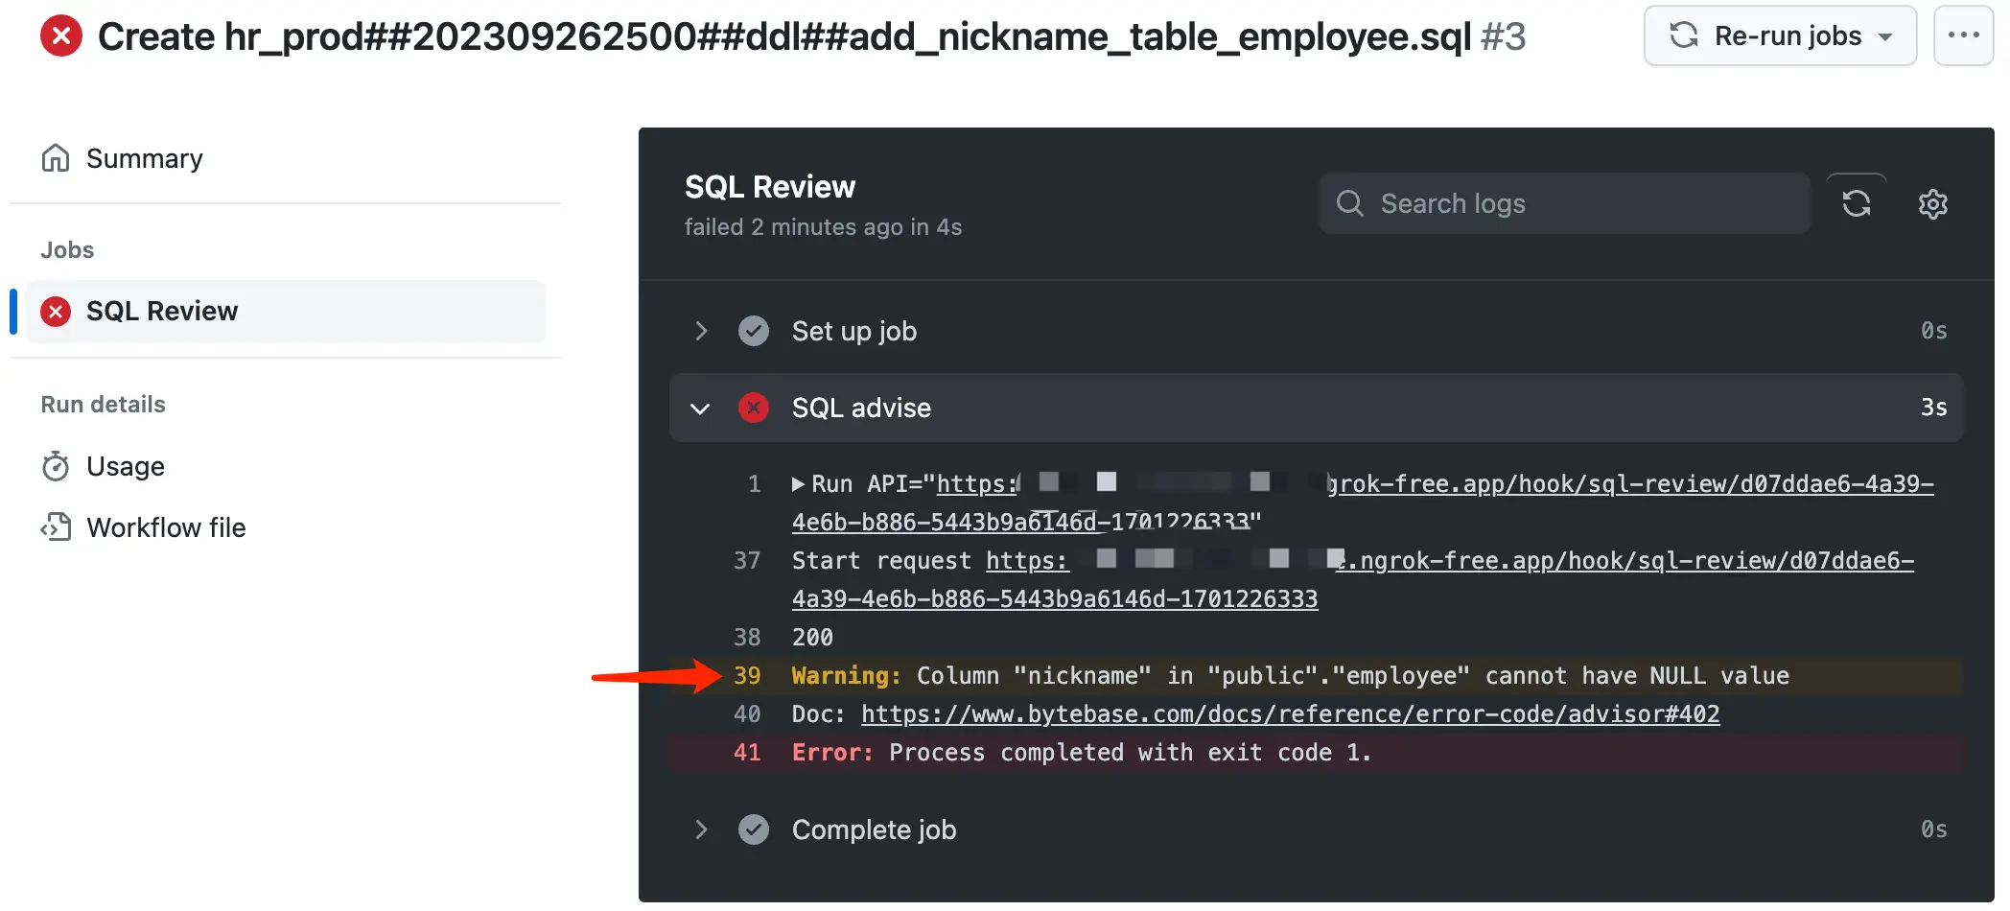Click the refresh logs icon button

pyautogui.click(x=1857, y=203)
